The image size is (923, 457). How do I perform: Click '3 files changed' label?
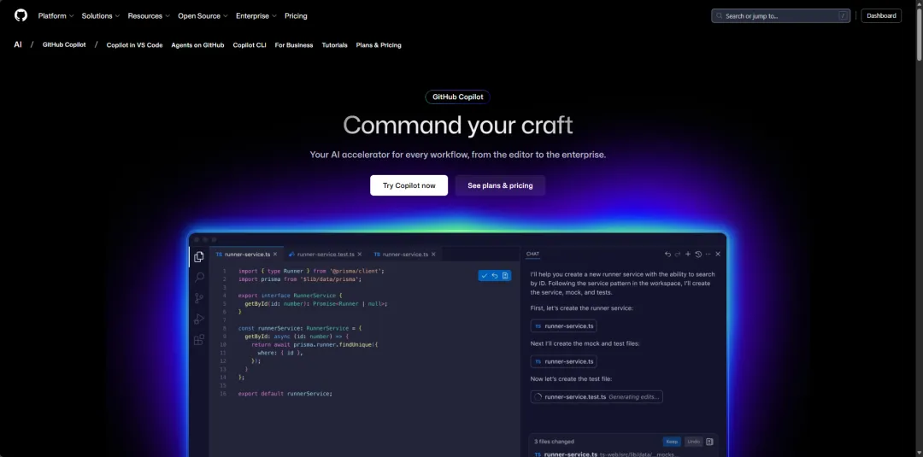[x=554, y=442]
